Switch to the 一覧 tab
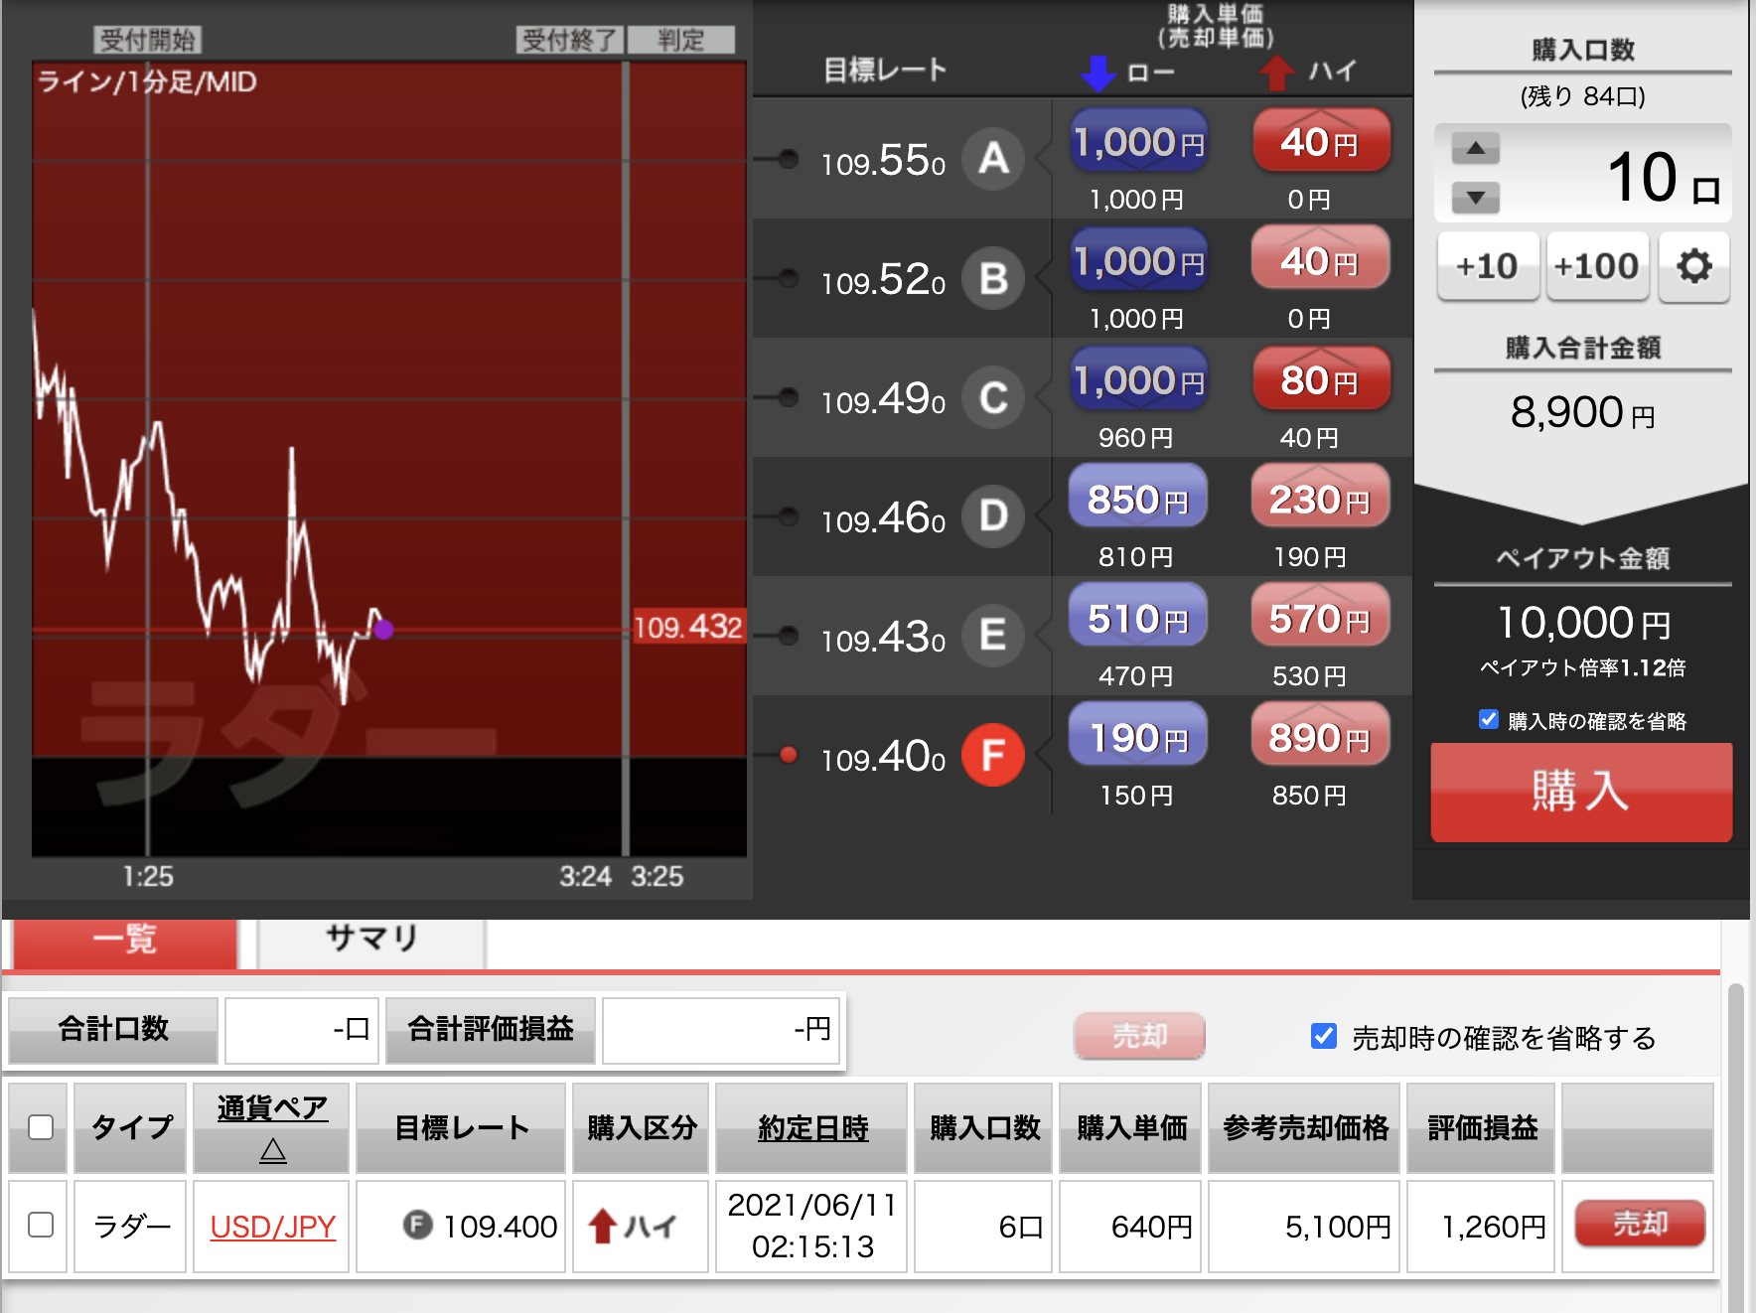The width and height of the screenshot is (1756, 1313). pyautogui.click(x=125, y=939)
